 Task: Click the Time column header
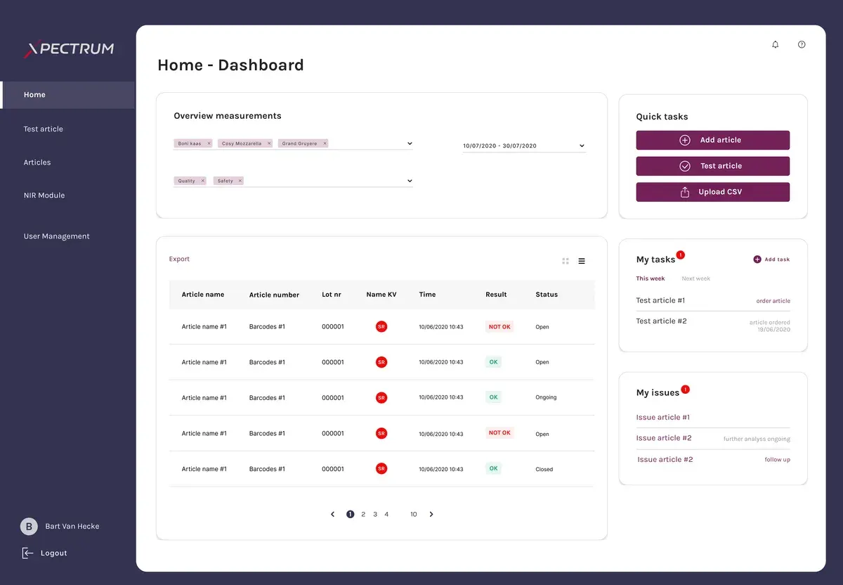pos(427,295)
